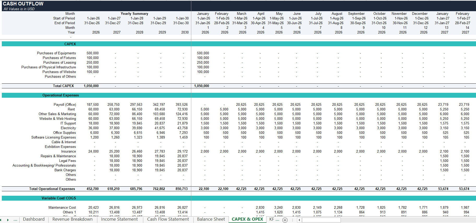Click the 'All Values is in USD' note
The height and width of the screenshot is (223, 476).
19,9
